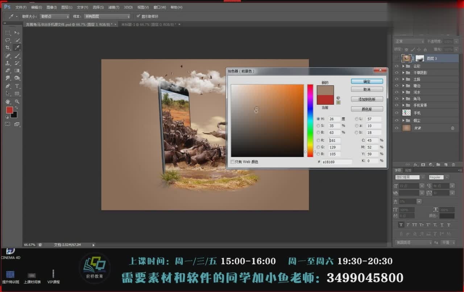Open the 取样大小 dropdown
This screenshot has height=292, width=464.
pos(54,16)
